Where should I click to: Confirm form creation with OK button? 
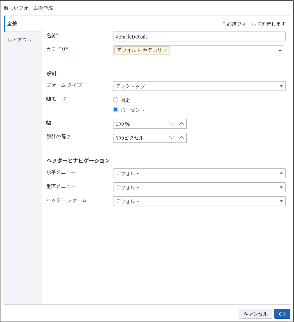(282, 314)
